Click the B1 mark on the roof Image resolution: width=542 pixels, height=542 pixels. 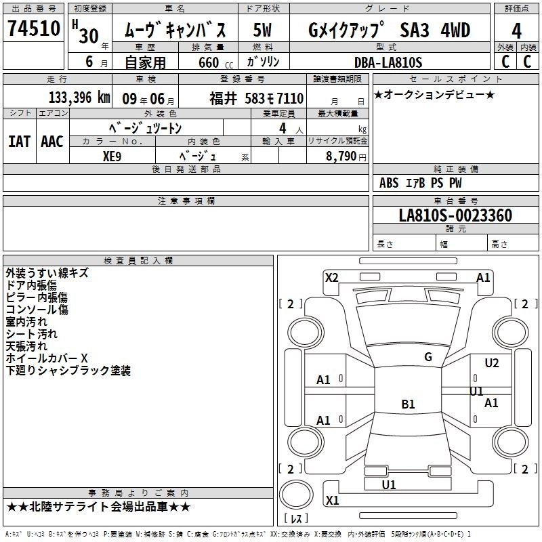tap(408, 404)
